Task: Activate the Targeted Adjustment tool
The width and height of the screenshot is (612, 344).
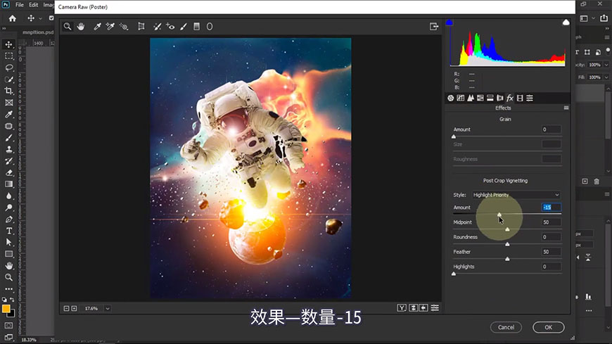Action: (x=124, y=27)
